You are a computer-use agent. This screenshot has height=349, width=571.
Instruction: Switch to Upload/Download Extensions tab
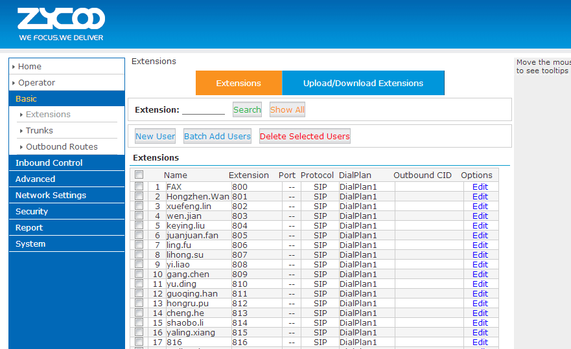[363, 84]
